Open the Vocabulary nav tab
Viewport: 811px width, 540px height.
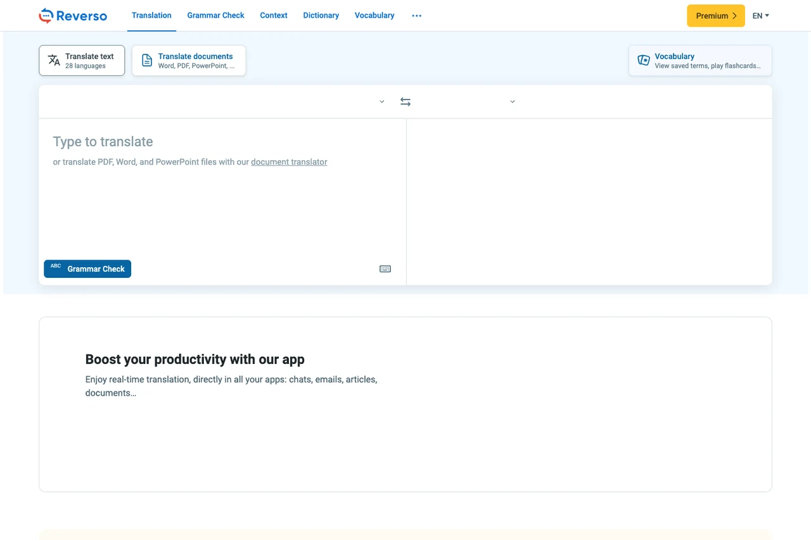click(374, 15)
